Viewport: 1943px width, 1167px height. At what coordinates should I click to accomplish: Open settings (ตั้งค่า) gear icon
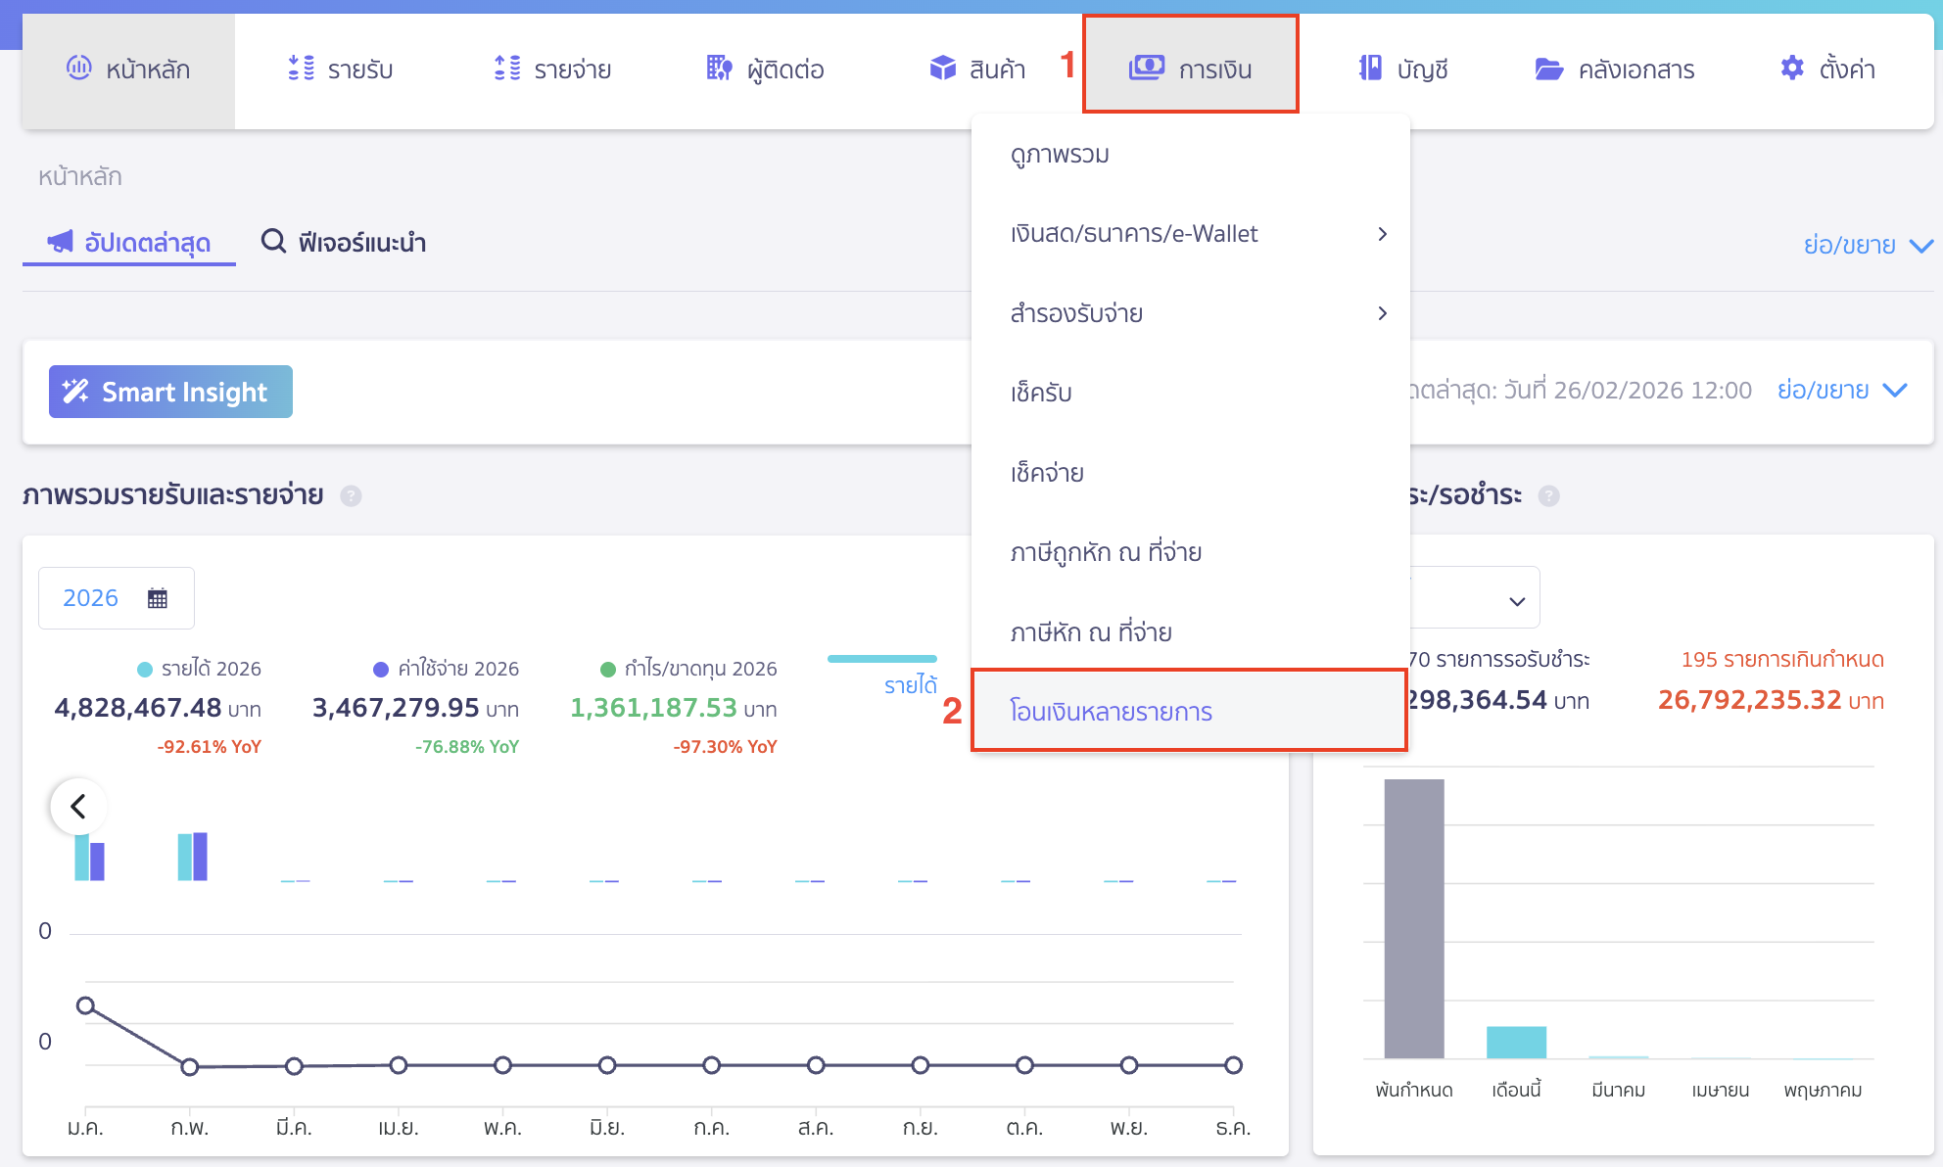1792,69
